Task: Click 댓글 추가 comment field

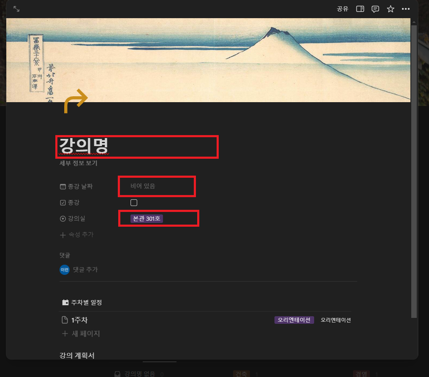Action: [85, 269]
